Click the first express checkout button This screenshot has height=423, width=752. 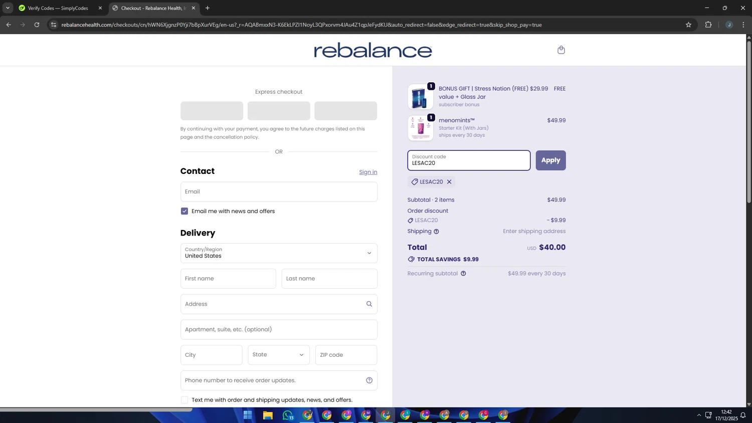pyautogui.click(x=212, y=111)
